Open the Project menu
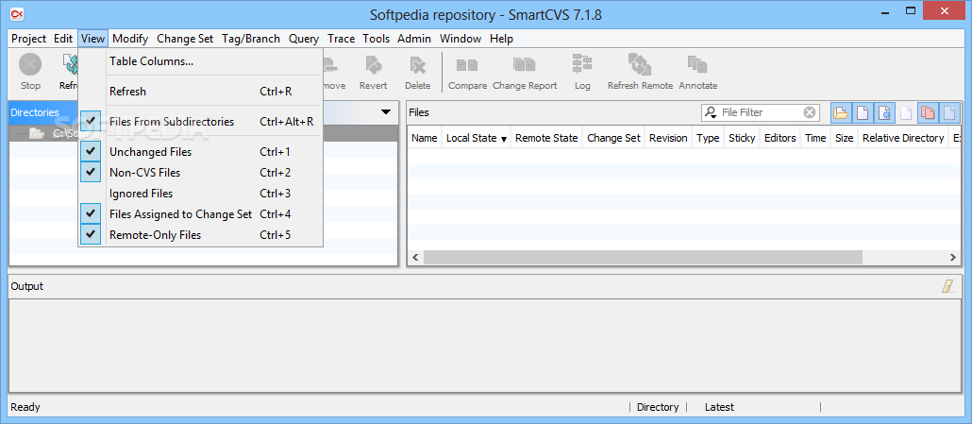The width and height of the screenshot is (972, 424). (x=28, y=39)
